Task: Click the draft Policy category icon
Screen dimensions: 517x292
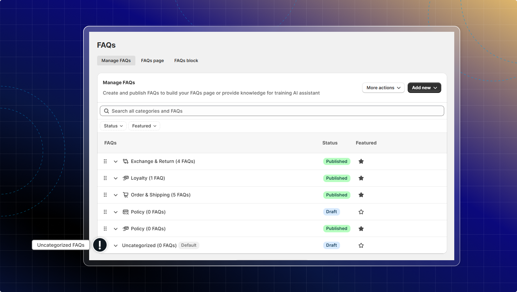Action: coord(125,212)
